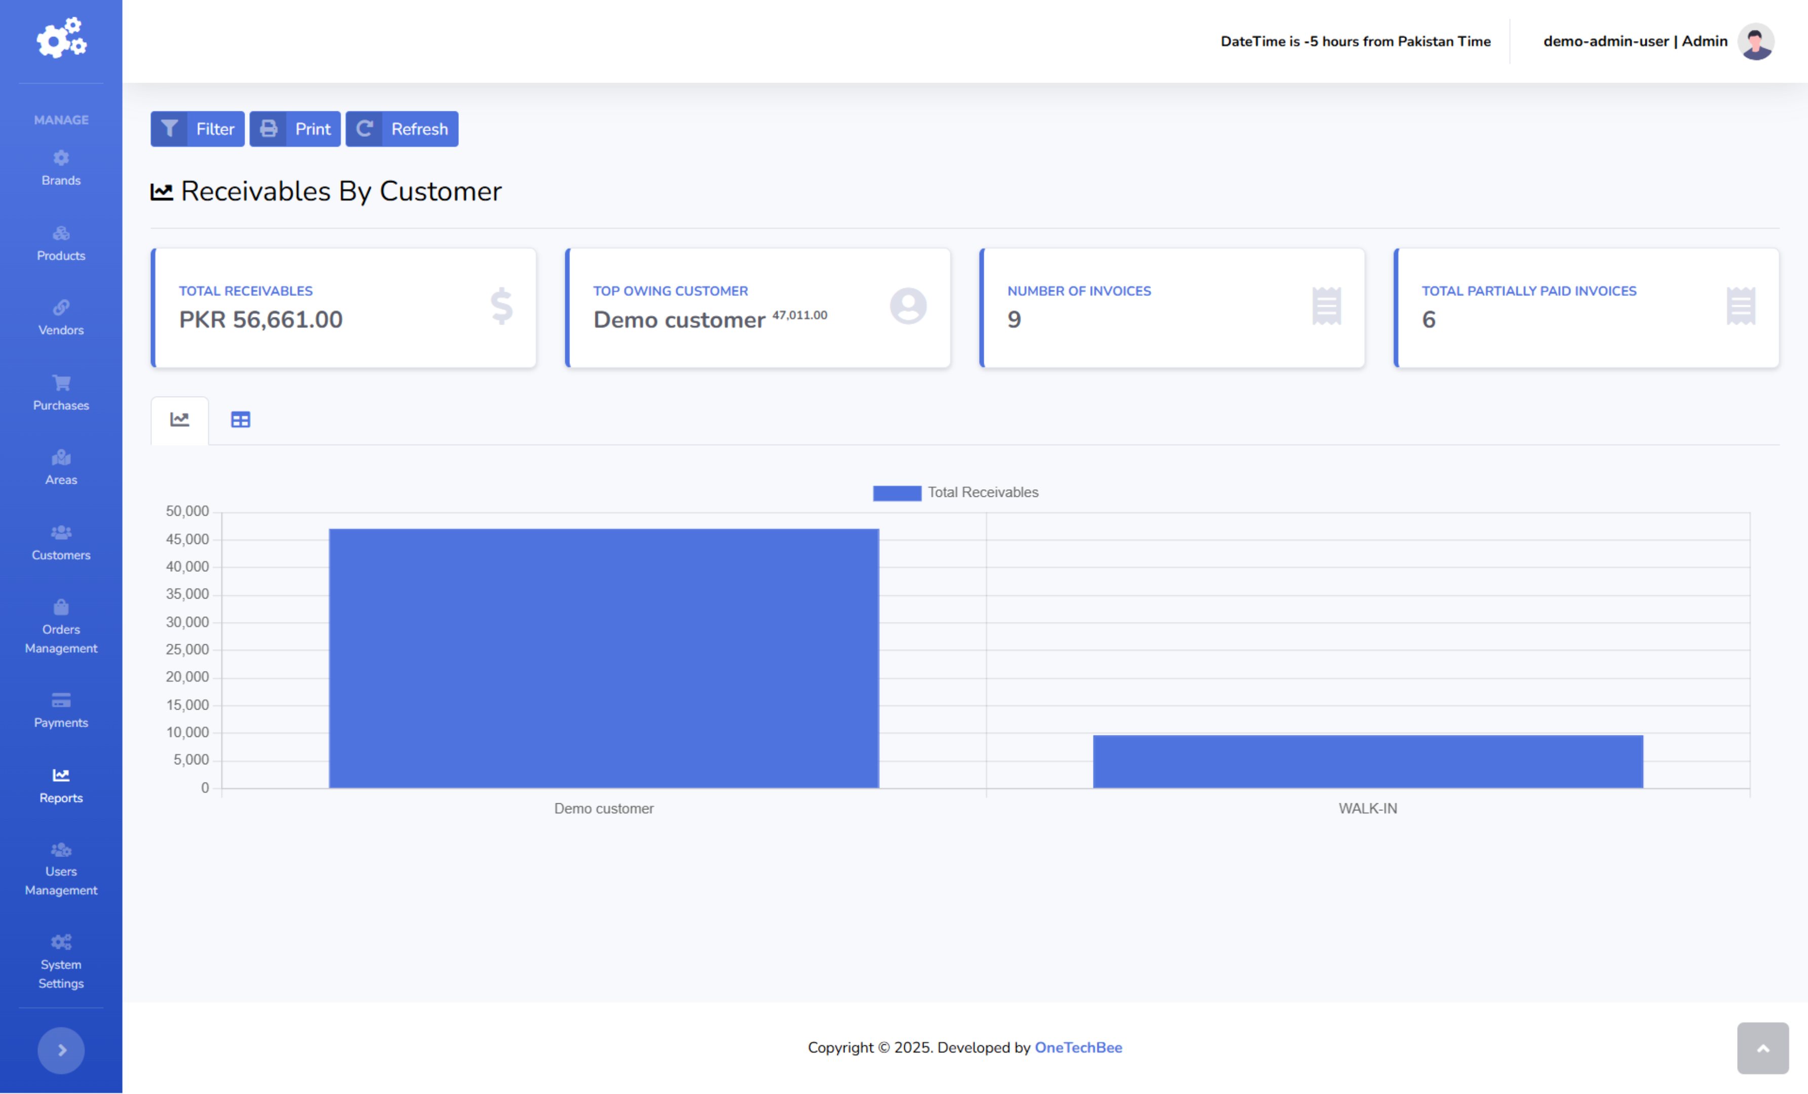Toggle Total Receivables legend item
The width and height of the screenshot is (1808, 1094).
click(955, 492)
